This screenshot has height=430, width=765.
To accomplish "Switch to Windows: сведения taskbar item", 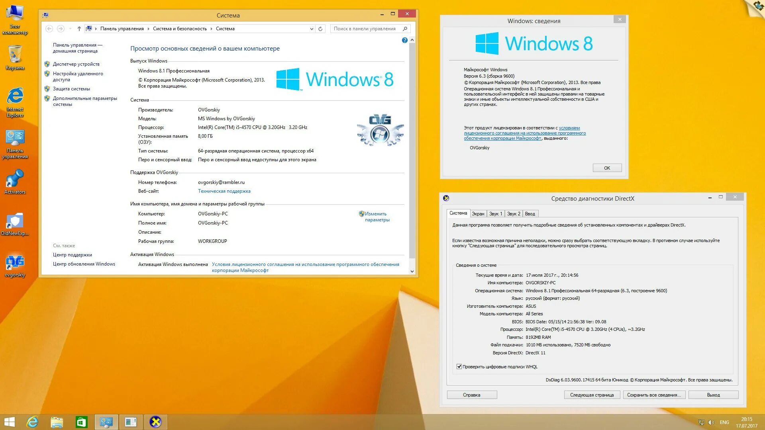I will [x=131, y=422].
